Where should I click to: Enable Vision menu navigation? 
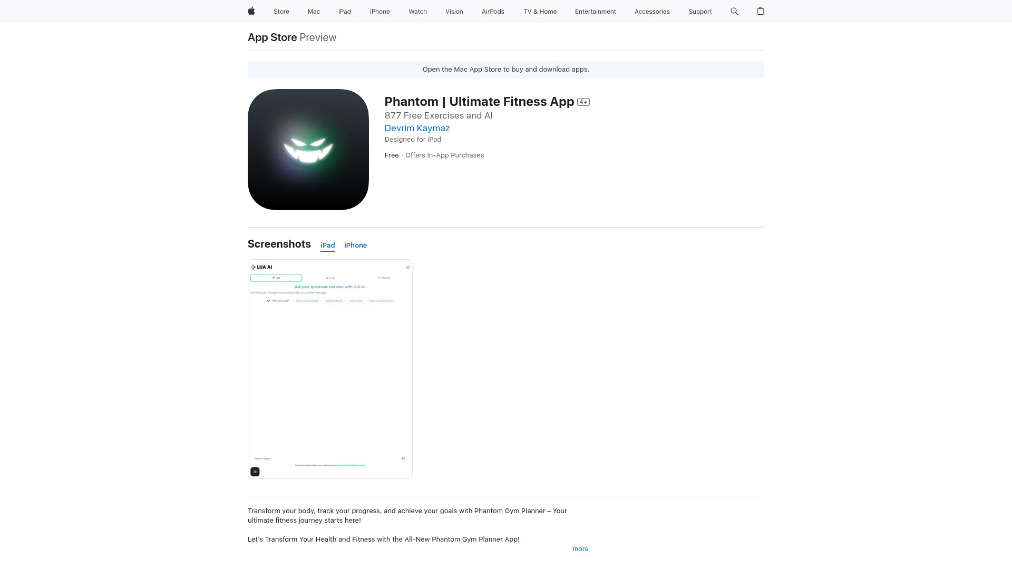point(454,11)
